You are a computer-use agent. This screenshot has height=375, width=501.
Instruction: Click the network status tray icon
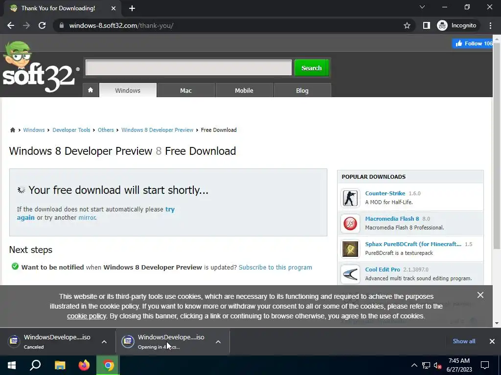(x=426, y=365)
